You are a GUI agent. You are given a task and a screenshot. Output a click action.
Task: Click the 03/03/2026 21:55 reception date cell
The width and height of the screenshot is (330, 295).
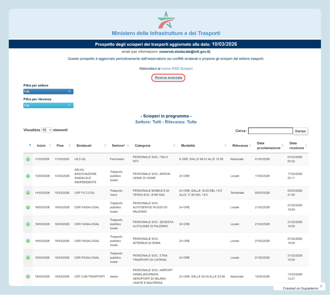click(x=295, y=193)
